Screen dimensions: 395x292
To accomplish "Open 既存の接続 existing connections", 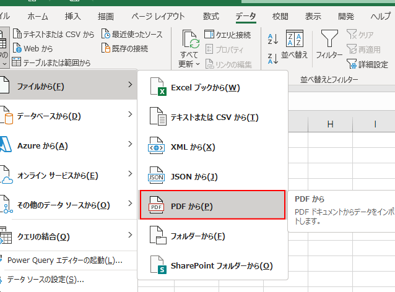I will [124, 48].
